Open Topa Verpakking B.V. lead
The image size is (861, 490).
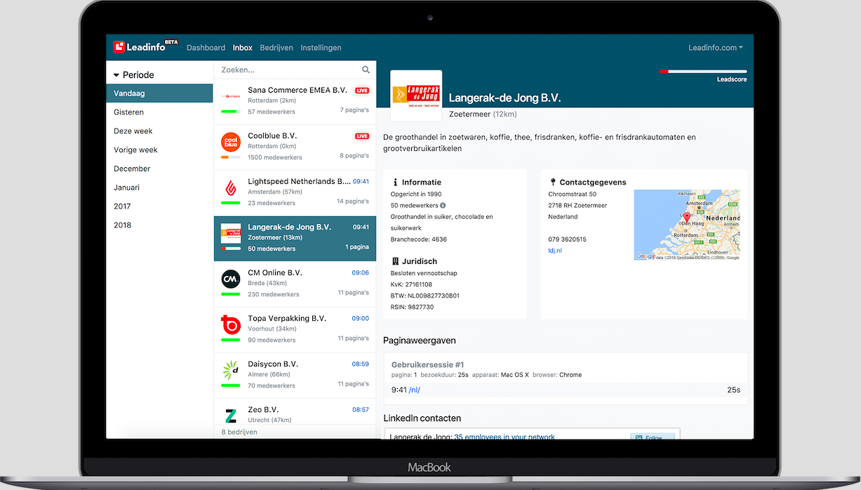(x=295, y=330)
